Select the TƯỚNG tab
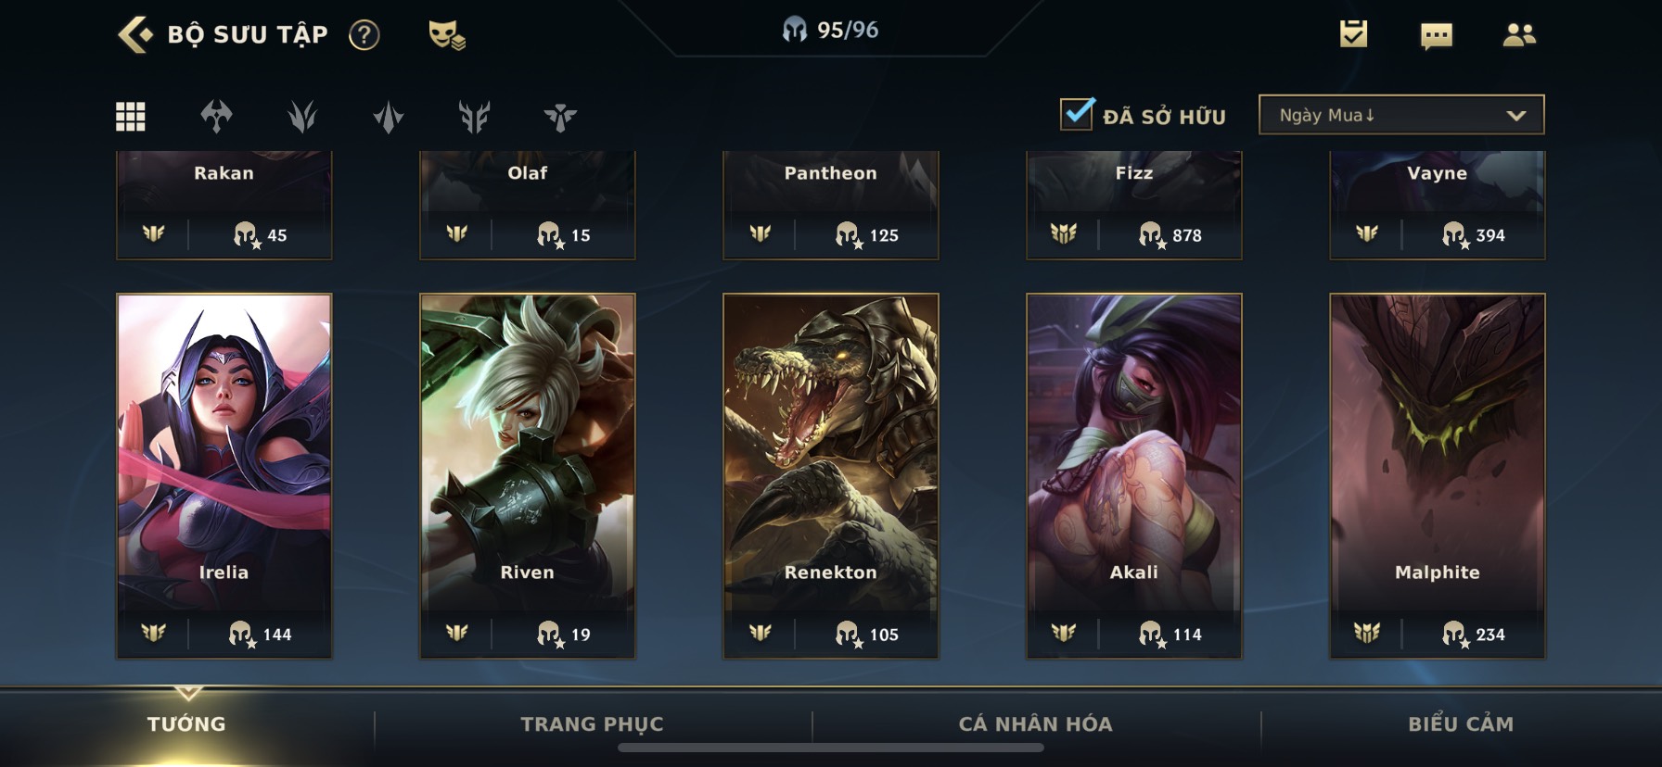Image resolution: width=1662 pixels, height=767 pixels. 186,724
